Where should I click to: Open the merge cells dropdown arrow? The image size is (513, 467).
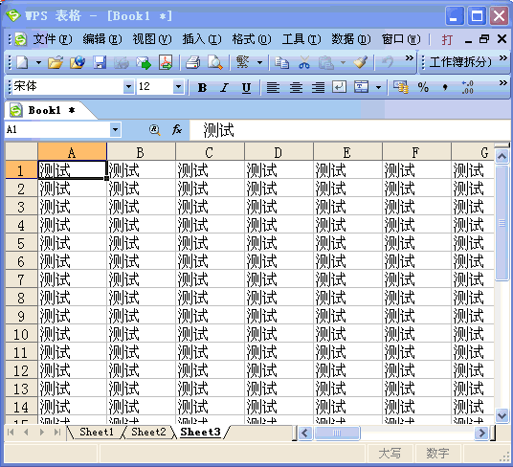379,87
